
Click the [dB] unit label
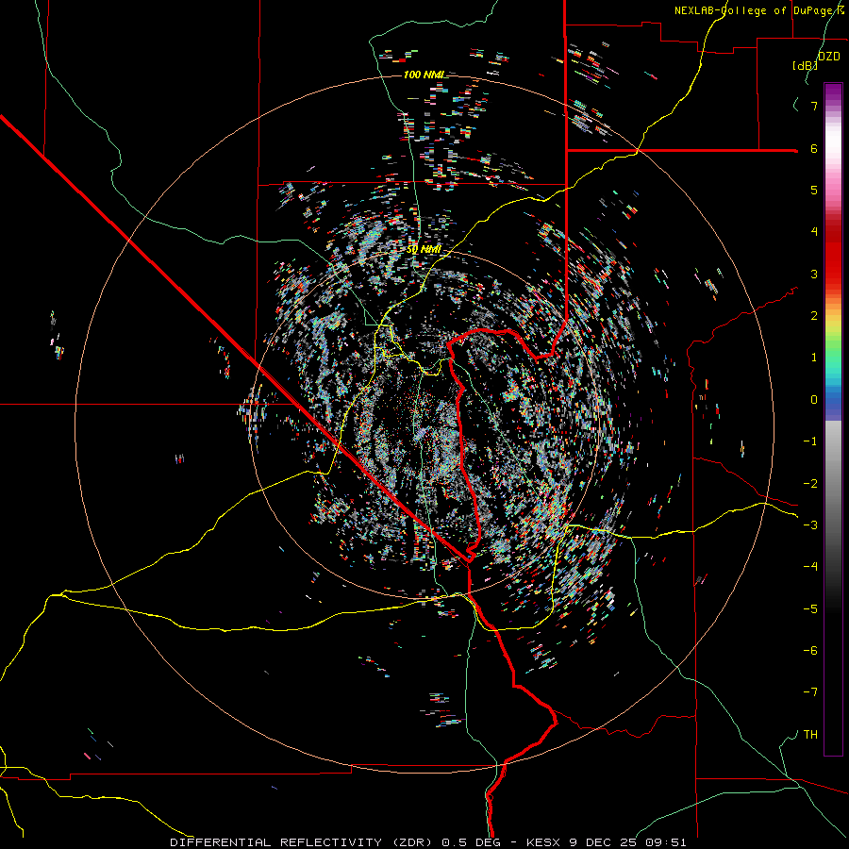805,65
